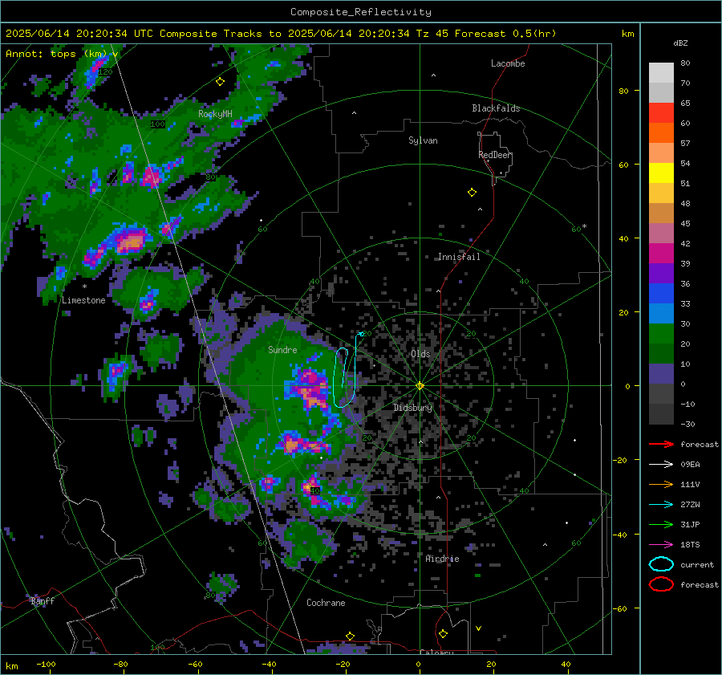Click the asterisk marker above Limestone
This screenshot has width=722, height=675.
click(x=84, y=287)
